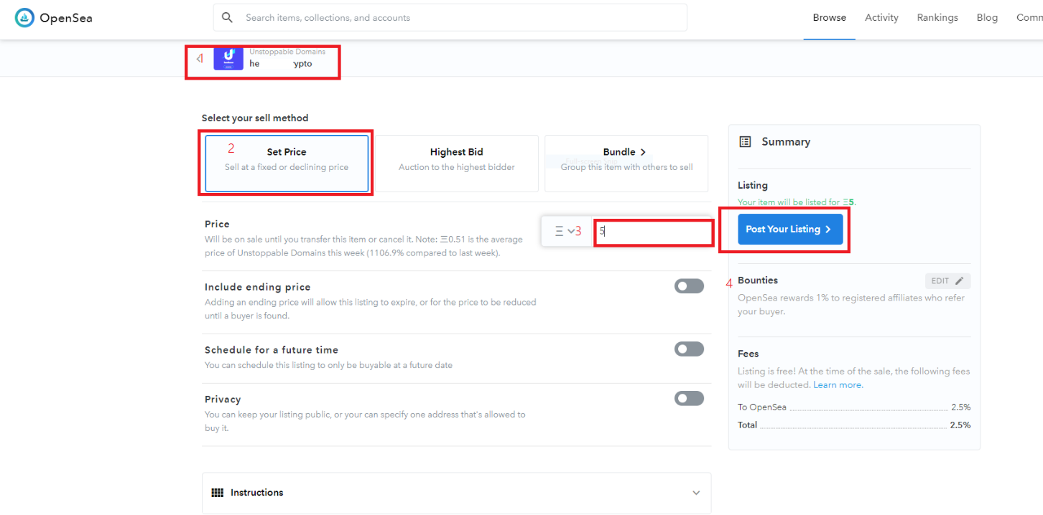This screenshot has height=515, width=1043.
Task: Open the ETH currency dropdown
Action: pos(565,231)
